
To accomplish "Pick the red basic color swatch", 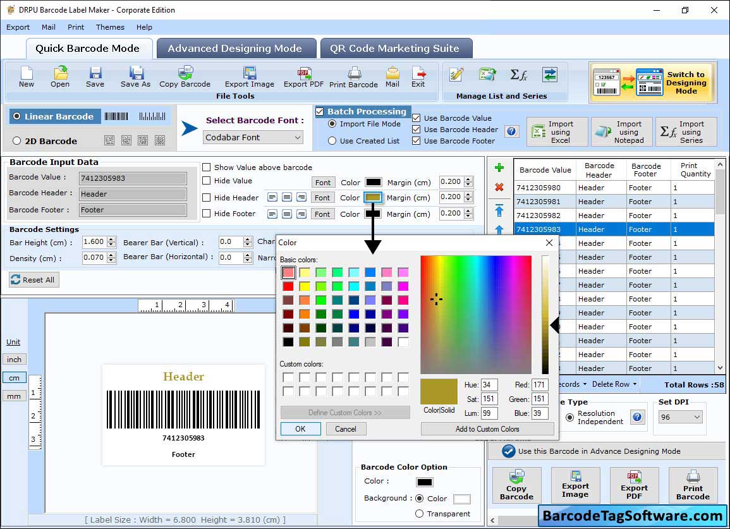I will [x=288, y=286].
